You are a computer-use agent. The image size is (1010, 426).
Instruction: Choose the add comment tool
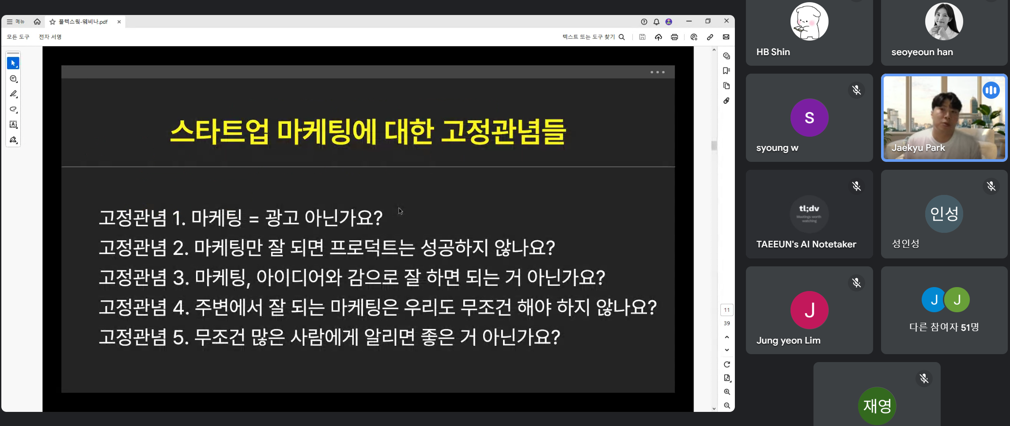[13, 79]
